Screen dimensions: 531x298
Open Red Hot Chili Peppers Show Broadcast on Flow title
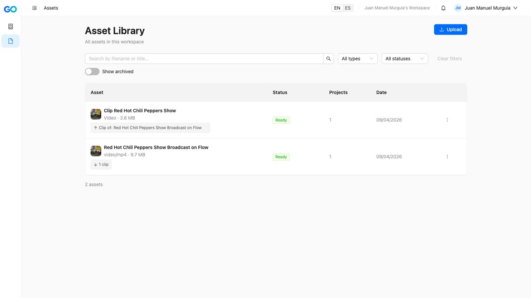[156, 147]
